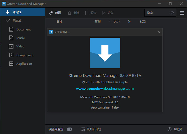Image resolution: width=187 pixels, height=134 pixels.
Task: Minimize the Xtreme Download Manager window
Action: [159, 4]
